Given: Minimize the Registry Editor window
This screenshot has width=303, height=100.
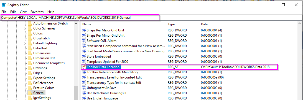Looking at the screenshot, I should [271, 5].
